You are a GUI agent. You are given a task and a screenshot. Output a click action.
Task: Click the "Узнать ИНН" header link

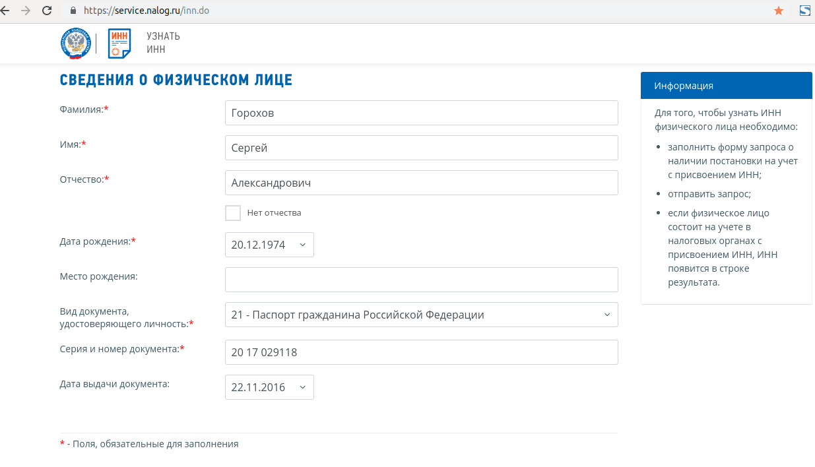pos(163,43)
